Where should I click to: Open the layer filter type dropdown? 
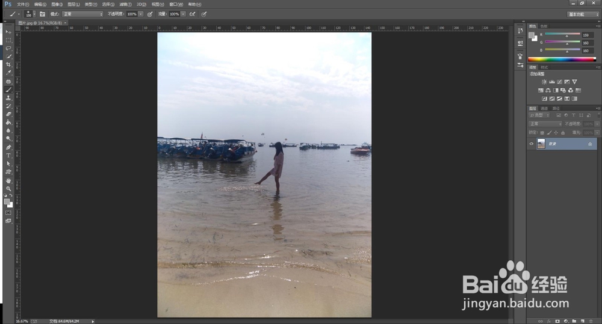[539, 115]
